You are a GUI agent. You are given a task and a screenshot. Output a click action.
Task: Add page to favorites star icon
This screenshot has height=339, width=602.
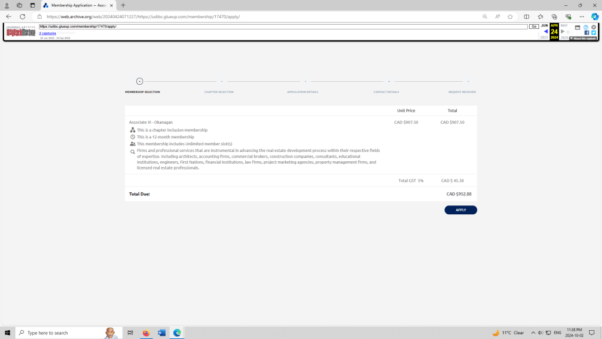[x=510, y=16]
